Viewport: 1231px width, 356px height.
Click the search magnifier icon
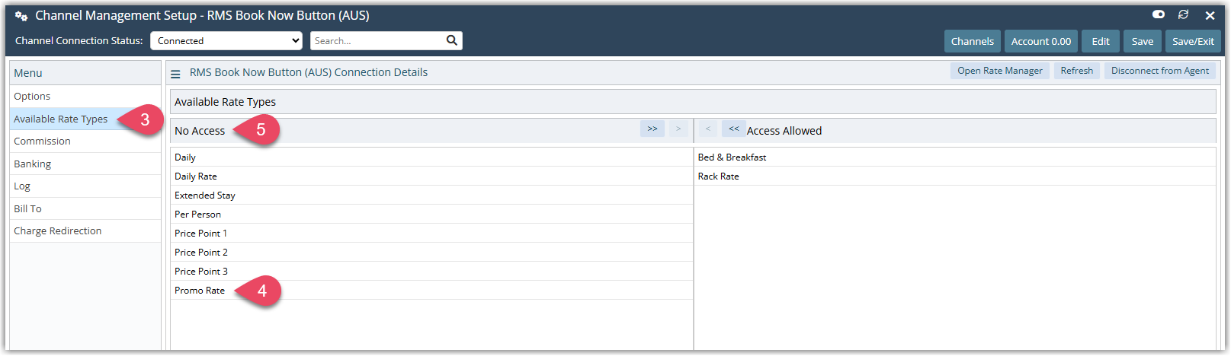[451, 40]
